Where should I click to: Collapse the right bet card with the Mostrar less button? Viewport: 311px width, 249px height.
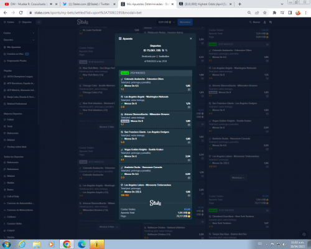(x=238, y=178)
